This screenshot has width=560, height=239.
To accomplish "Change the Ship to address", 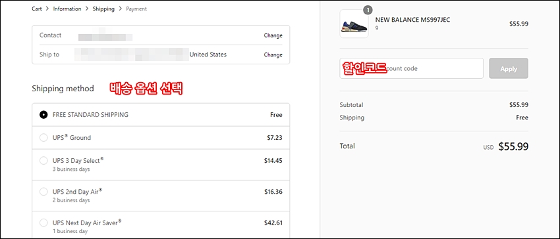I will click(x=273, y=55).
